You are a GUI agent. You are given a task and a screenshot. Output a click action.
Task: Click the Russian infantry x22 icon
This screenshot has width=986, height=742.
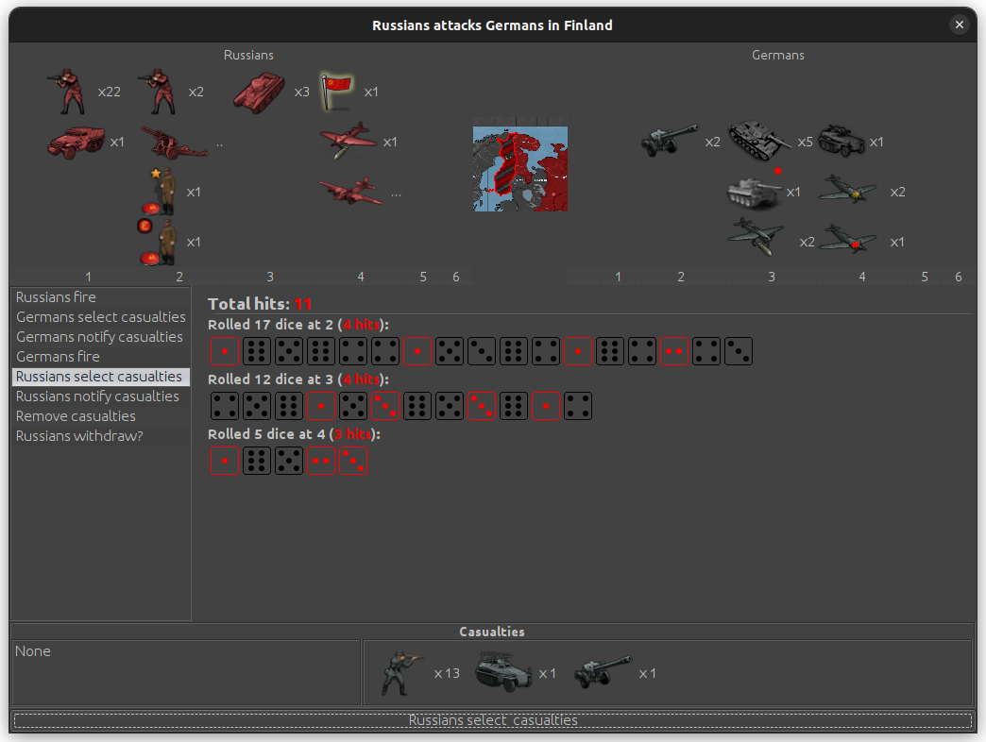click(x=67, y=92)
